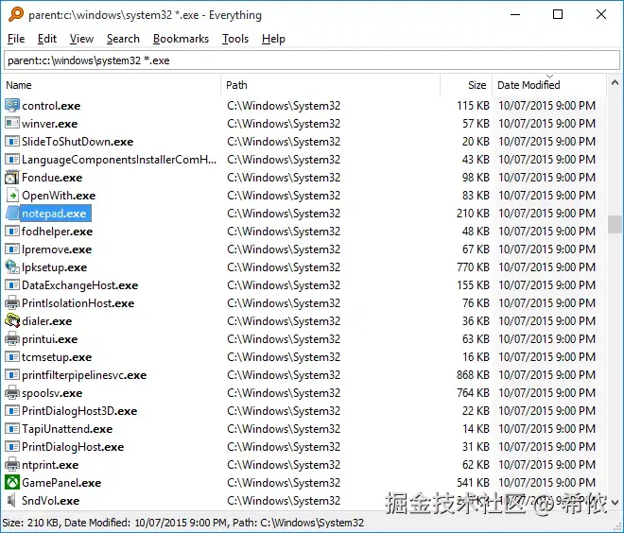Sort by the Name column header

(x=112, y=85)
